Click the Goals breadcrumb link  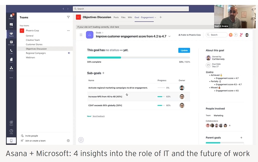click(x=98, y=33)
